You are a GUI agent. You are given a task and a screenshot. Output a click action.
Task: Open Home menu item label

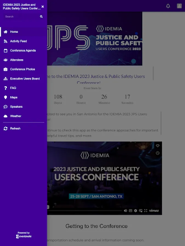click(x=14, y=32)
